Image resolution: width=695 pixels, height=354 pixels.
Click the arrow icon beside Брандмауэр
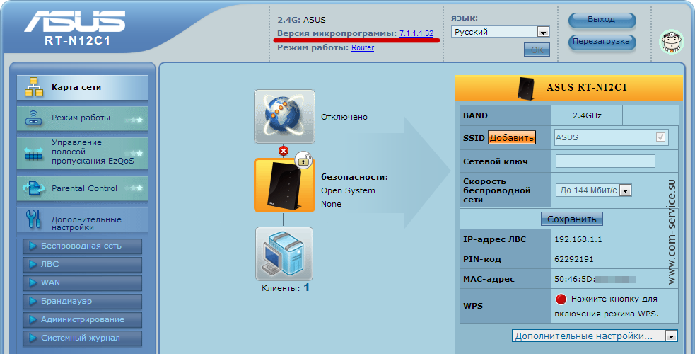[33, 301]
